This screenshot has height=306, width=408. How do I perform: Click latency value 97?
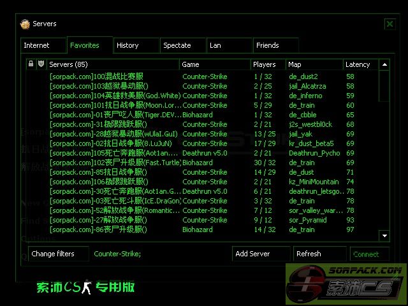tap(350, 229)
